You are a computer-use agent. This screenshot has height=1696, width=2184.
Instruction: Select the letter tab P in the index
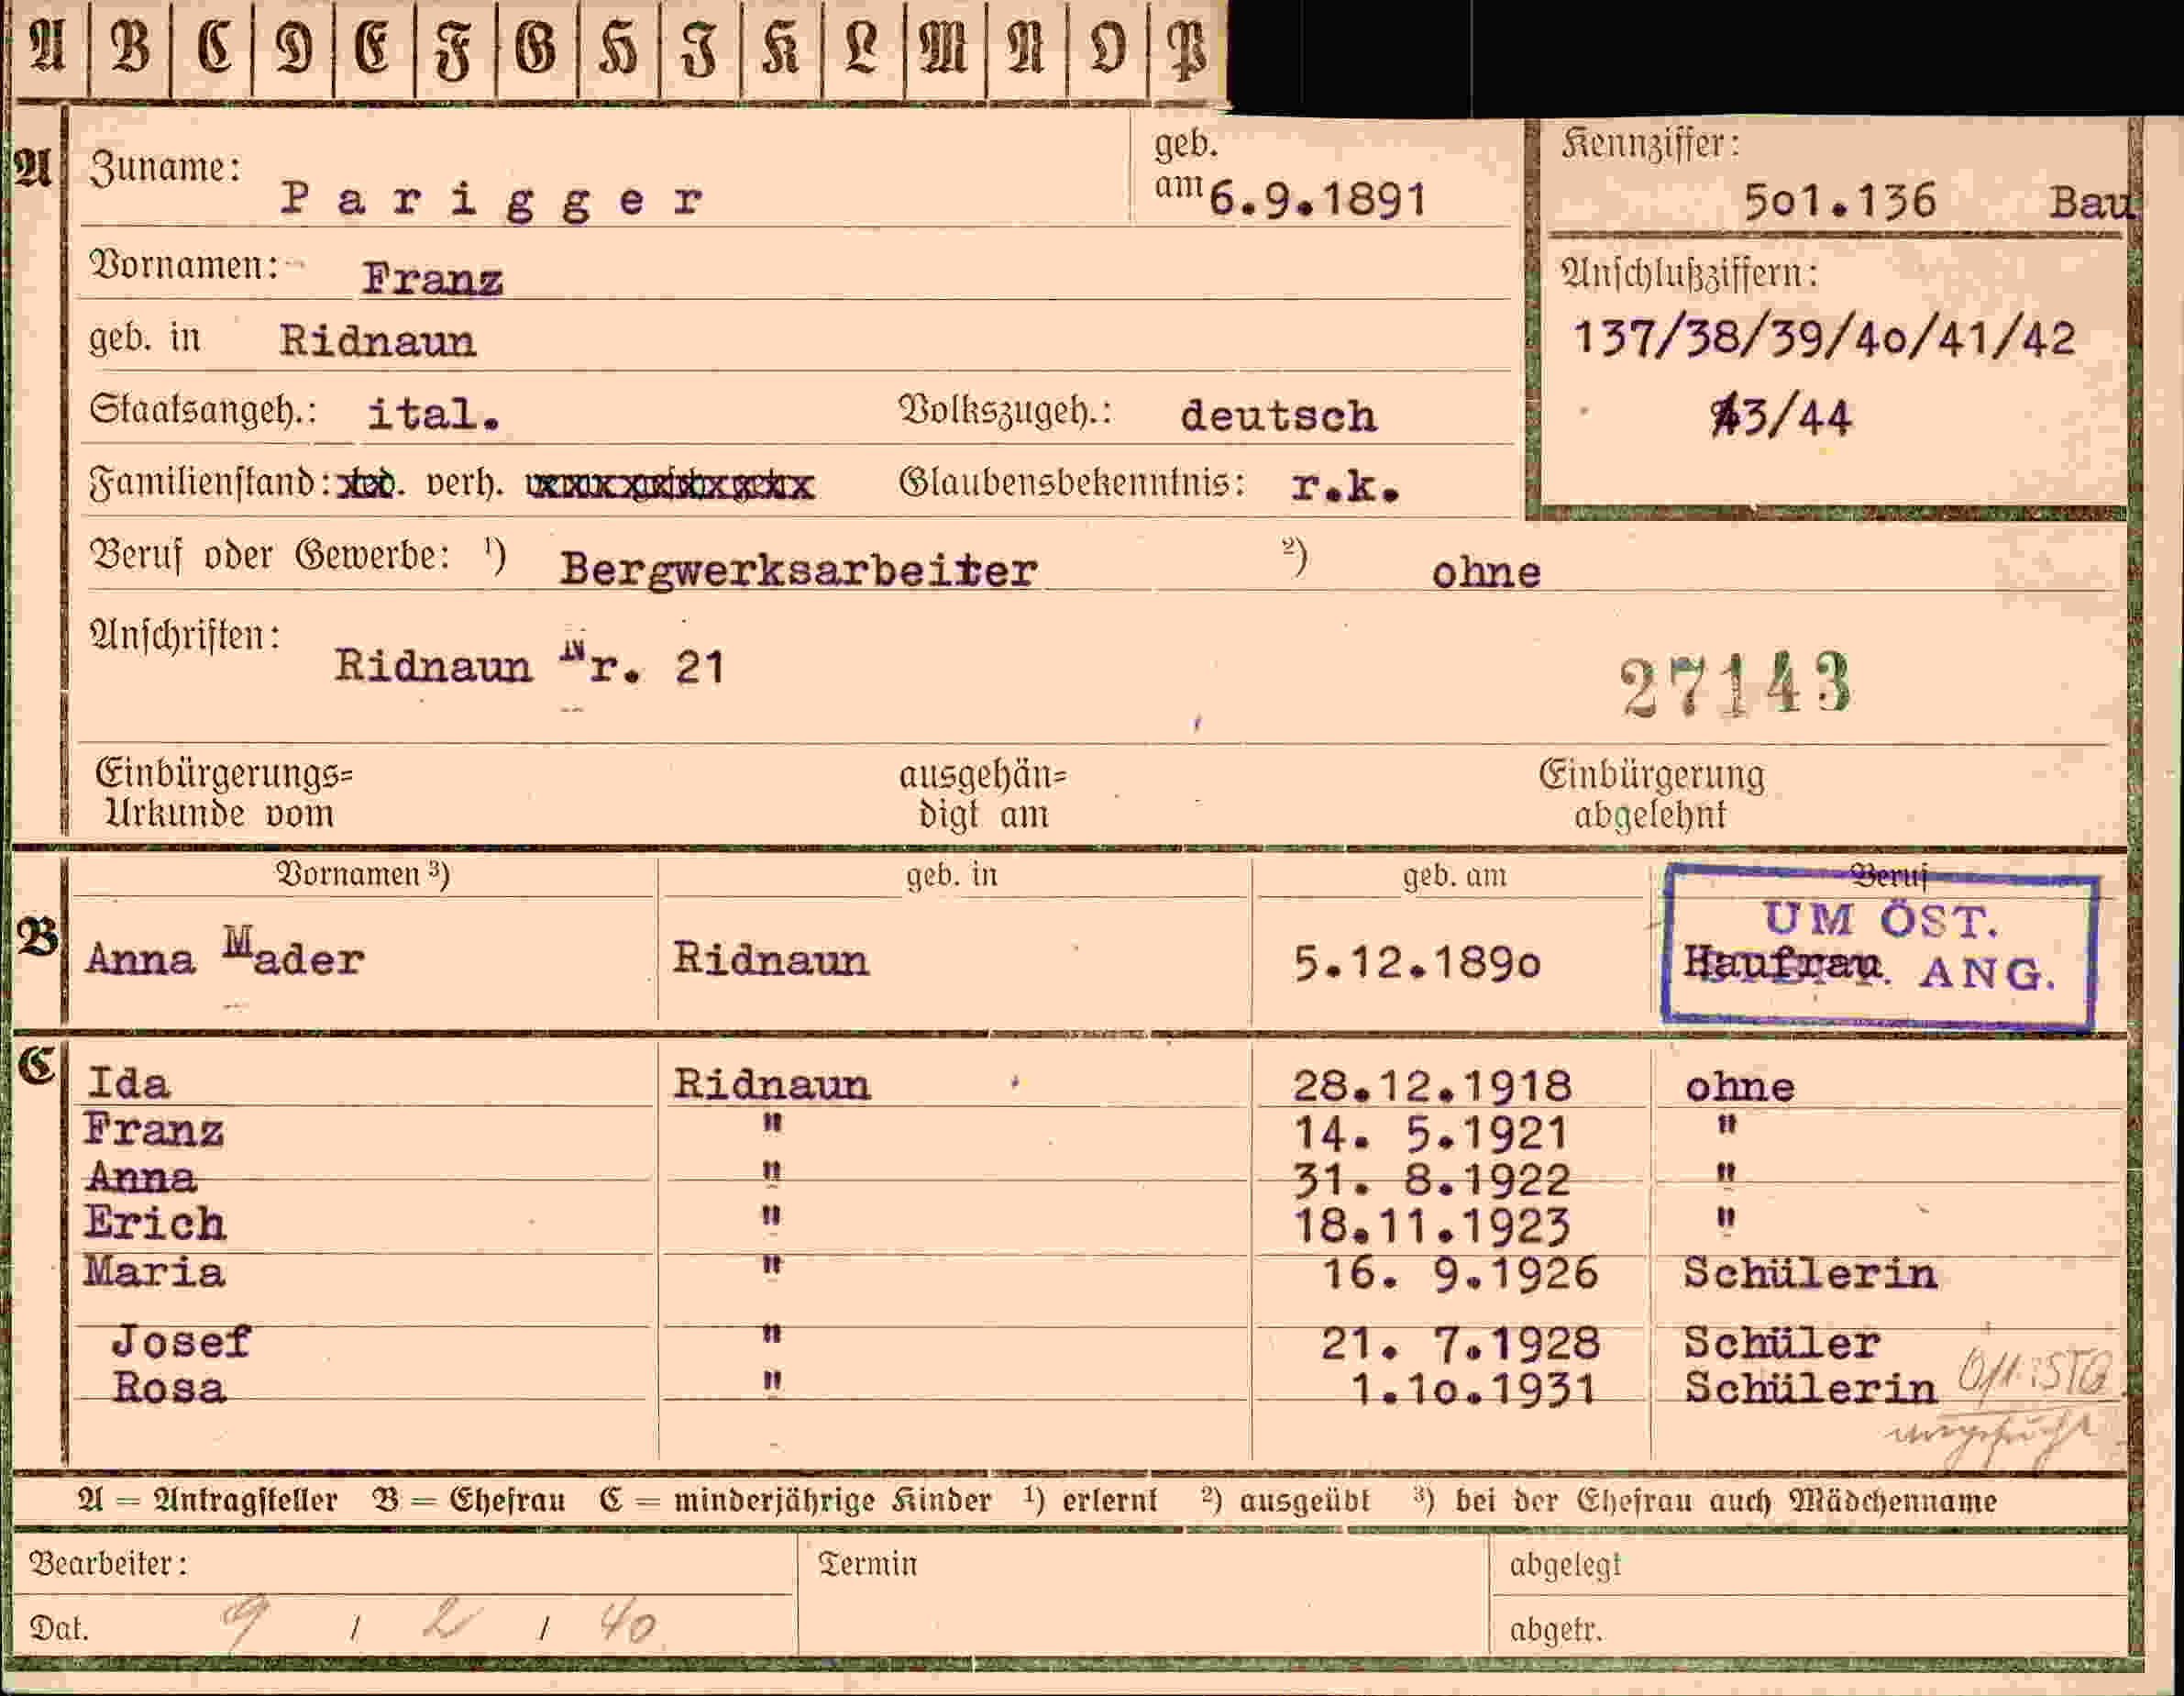pyautogui.click(x=1188, y=50)
